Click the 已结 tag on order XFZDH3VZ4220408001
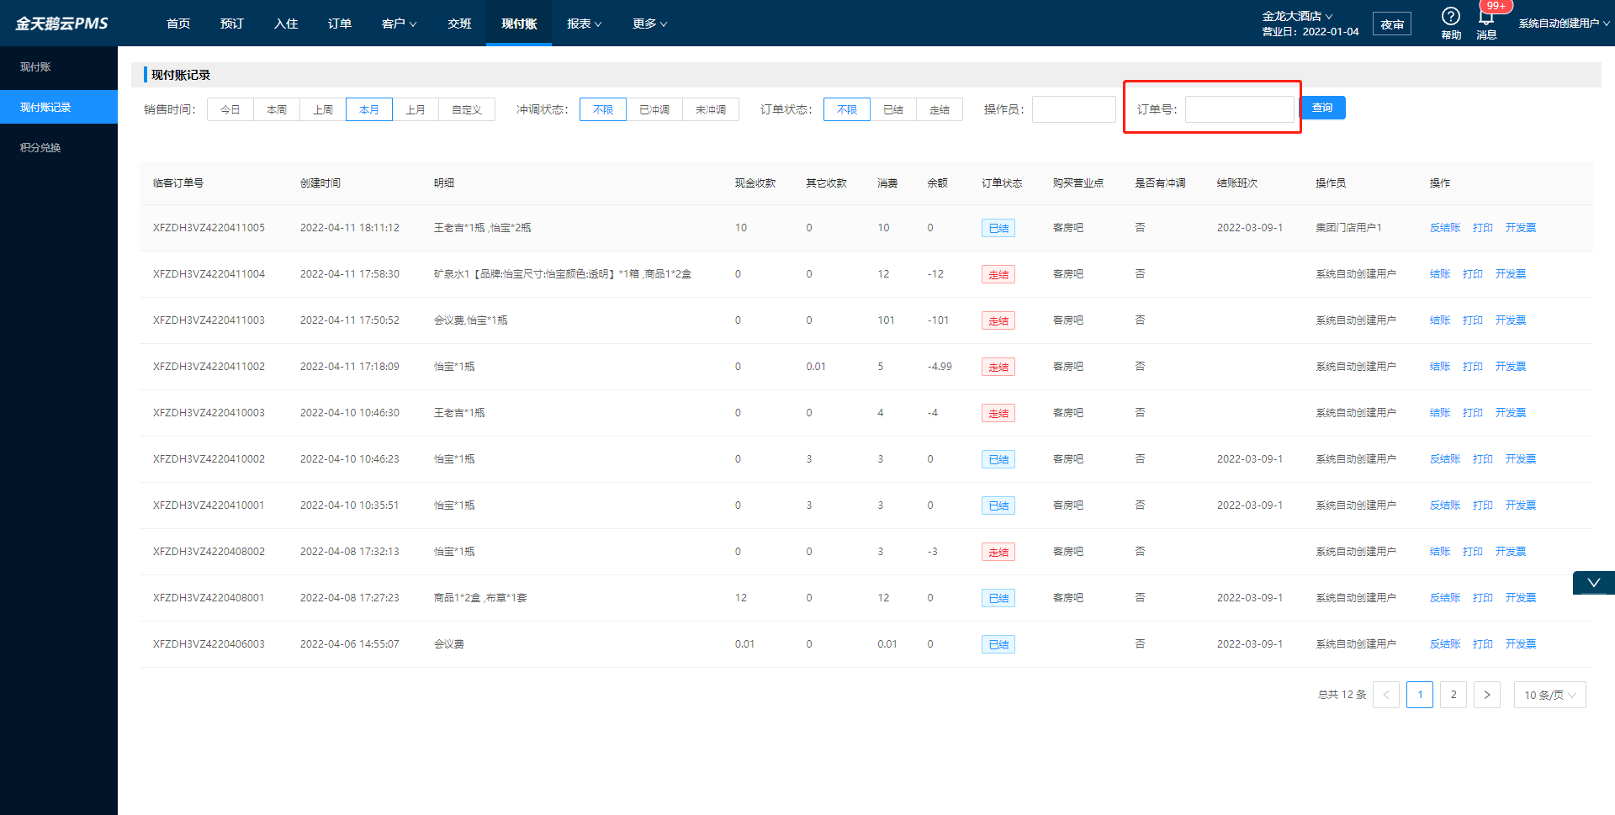Screen dimensions: 1615x815 (998, 598)
